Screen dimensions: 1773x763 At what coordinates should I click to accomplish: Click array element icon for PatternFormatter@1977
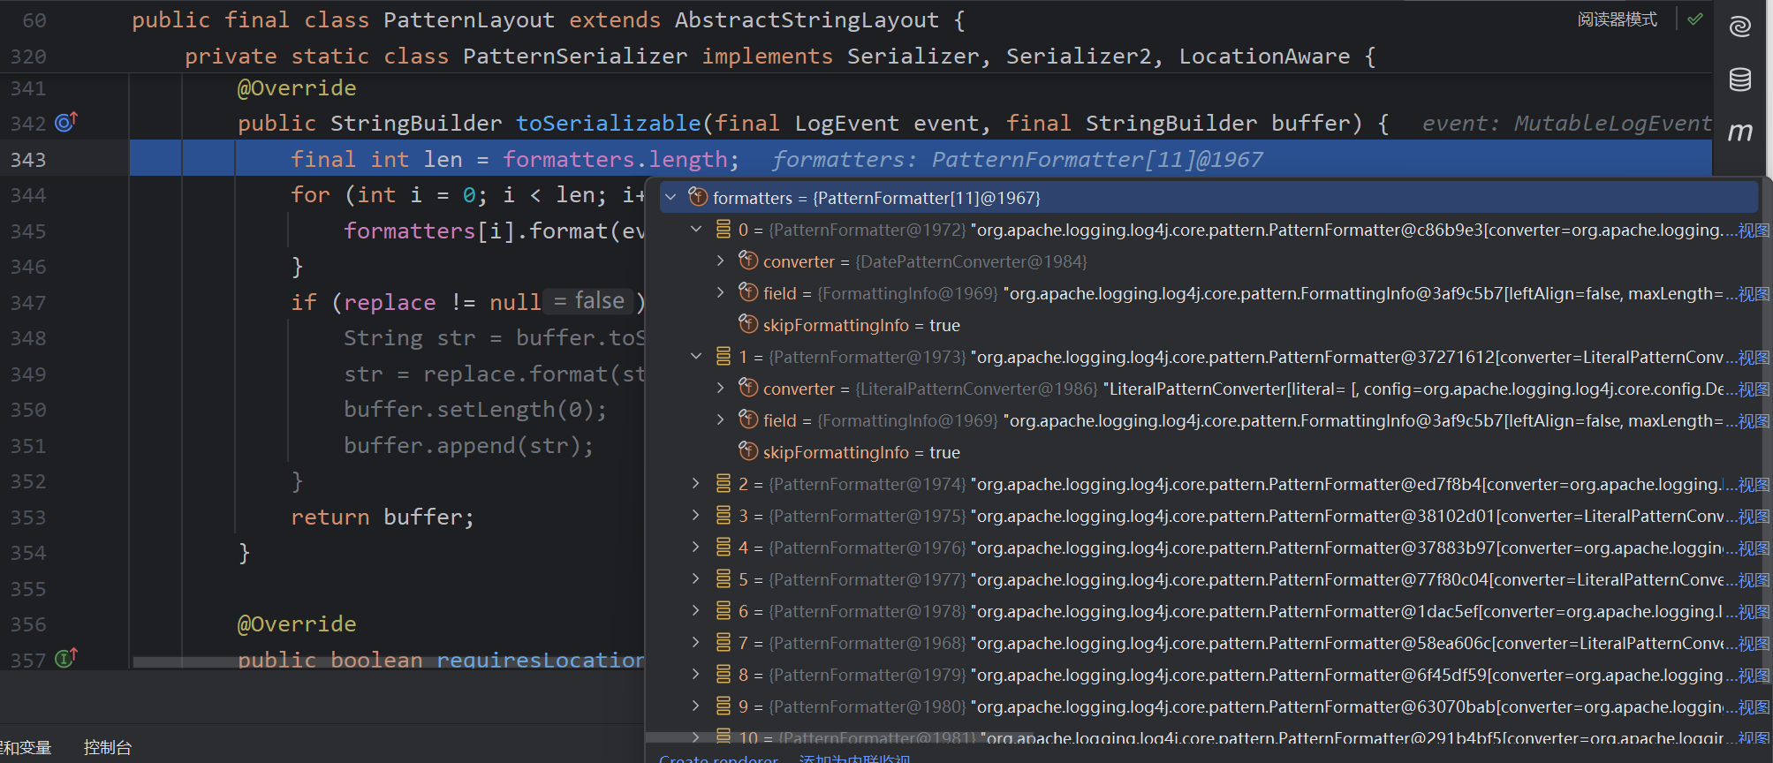(x=724, y=578)
